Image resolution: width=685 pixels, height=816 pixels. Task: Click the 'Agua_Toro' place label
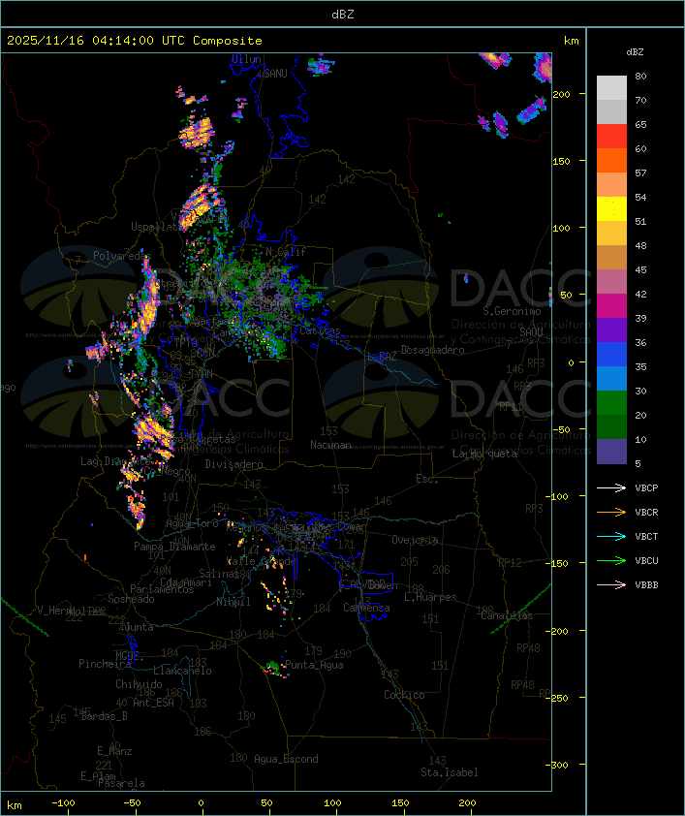point(193,523)
